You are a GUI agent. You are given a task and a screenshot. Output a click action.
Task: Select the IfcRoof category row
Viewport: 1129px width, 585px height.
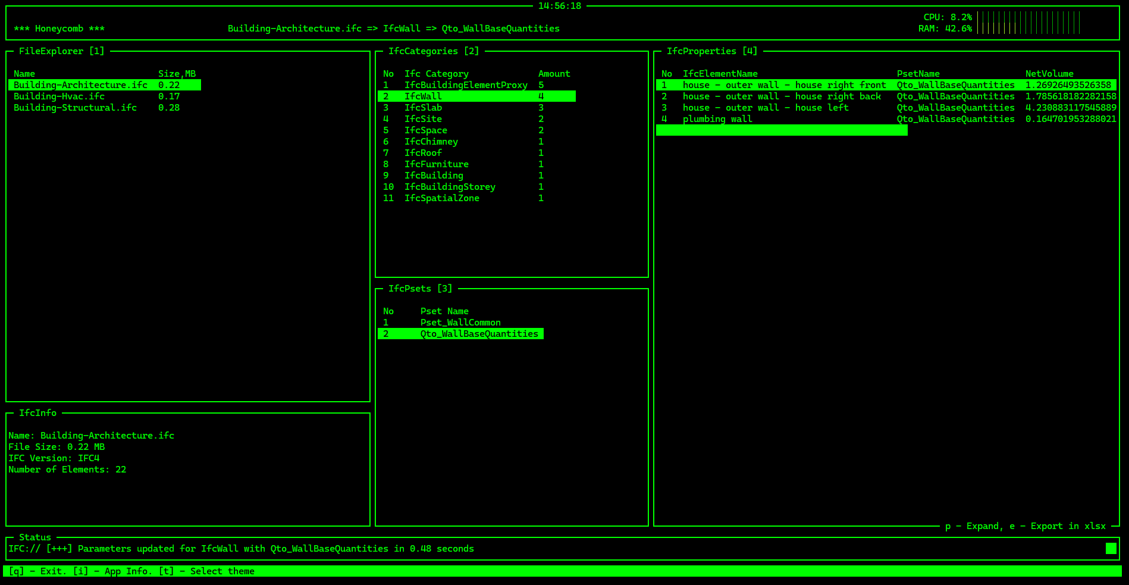[x=476, y=153]
